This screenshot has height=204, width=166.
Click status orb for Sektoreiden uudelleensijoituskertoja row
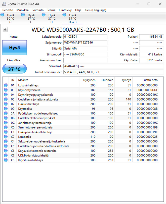pyautogui.click(x=6, y=141)
